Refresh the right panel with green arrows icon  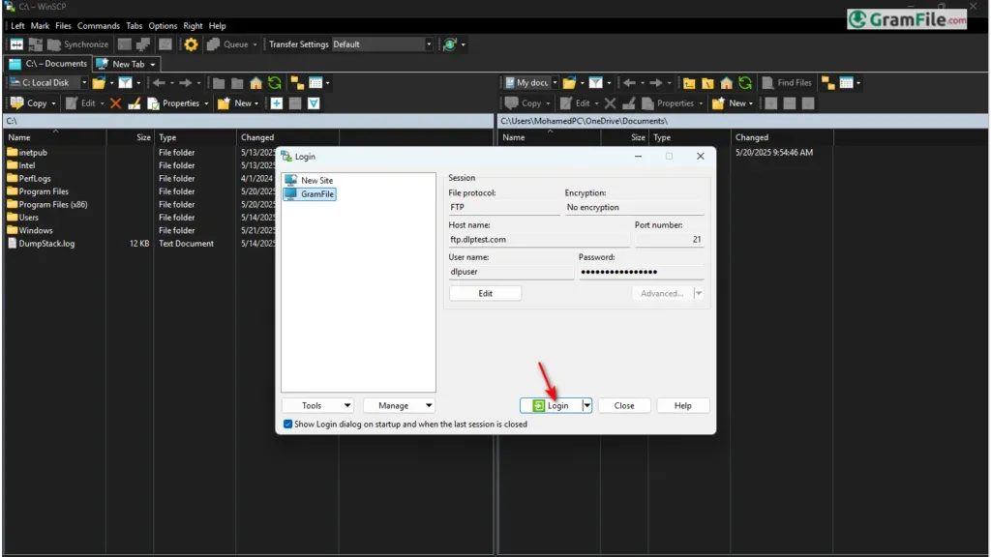pyautogui.click(x=745, y=83)
